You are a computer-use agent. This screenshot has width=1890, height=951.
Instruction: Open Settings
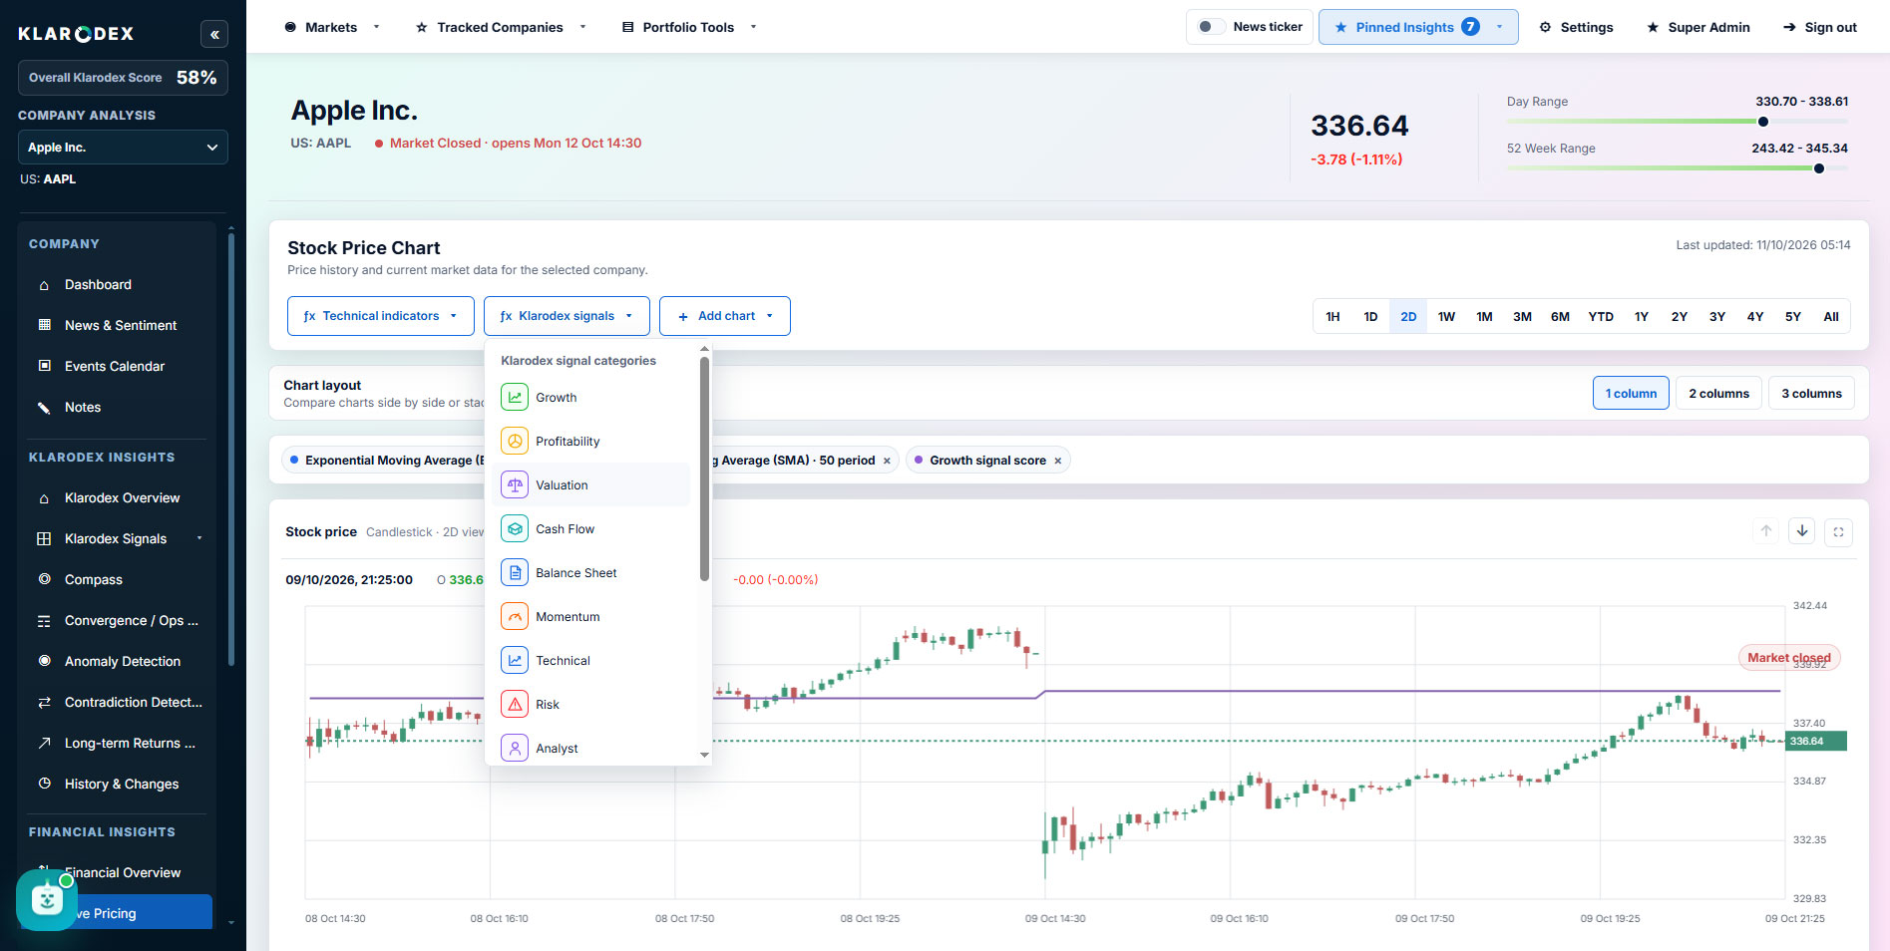pos(1576,27)
